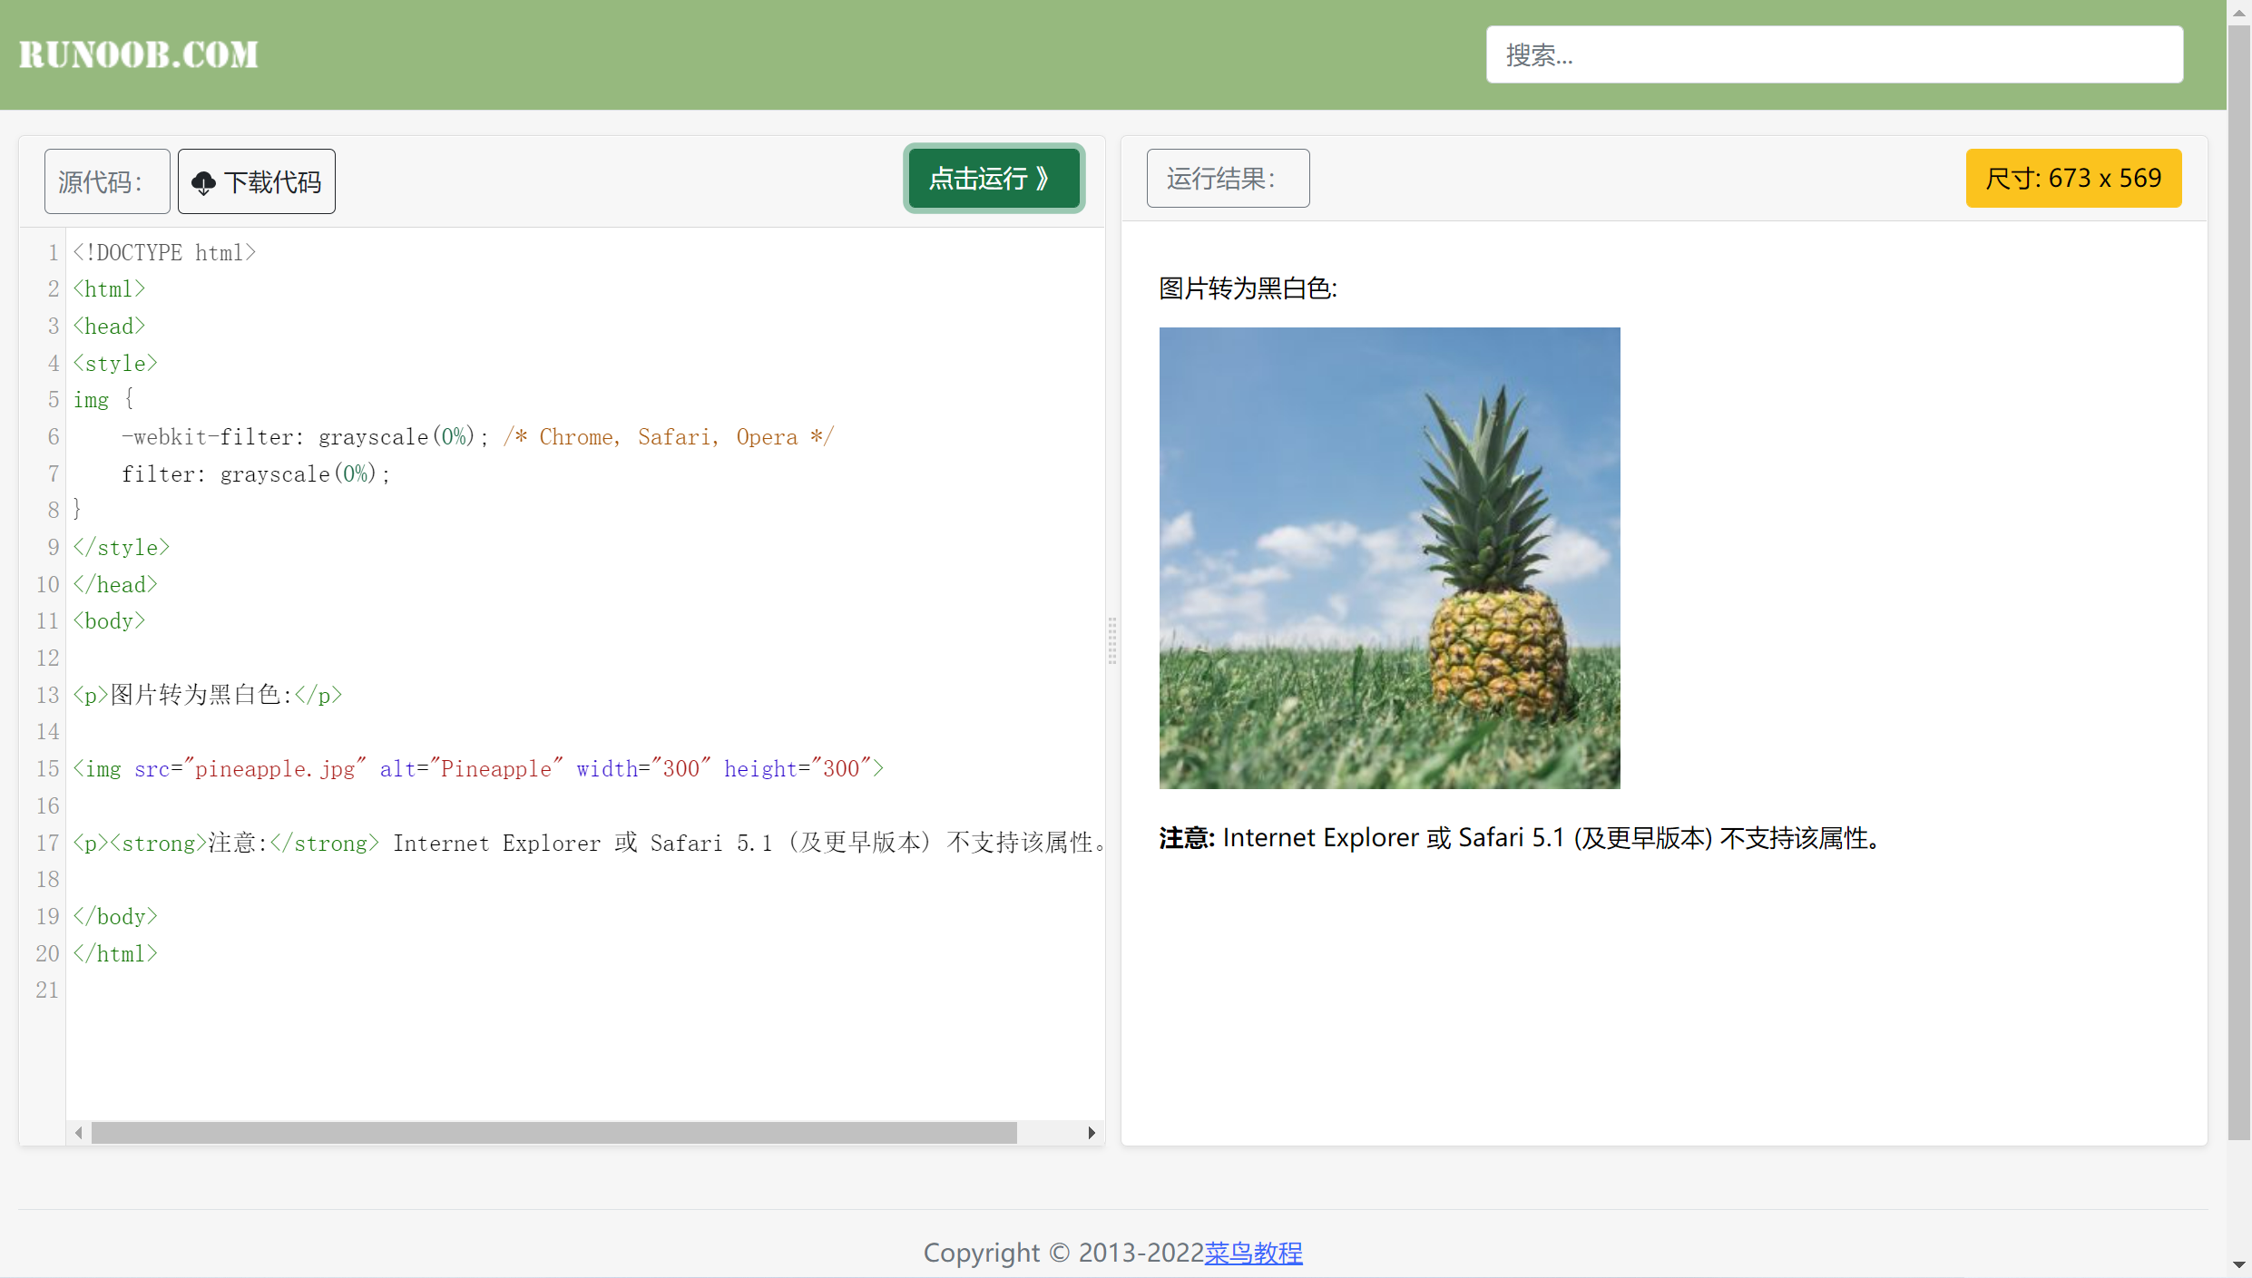Click the 尺寸: 673 x 569 badge
The height and width of the screenshot is (1278, 2252).
(x=2073, y=178)
